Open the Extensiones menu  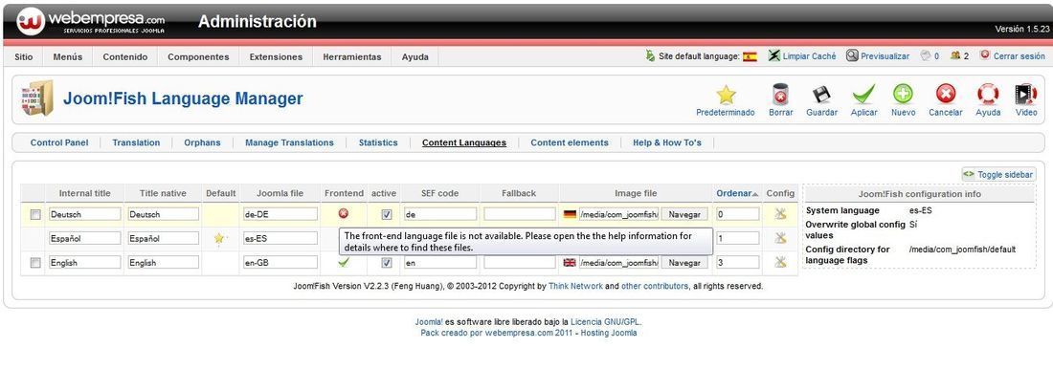click(x=276, y=57)
